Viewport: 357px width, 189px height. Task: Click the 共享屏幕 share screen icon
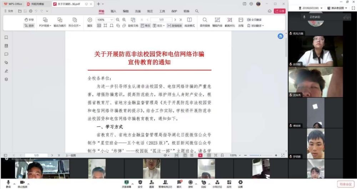[126, 182]
